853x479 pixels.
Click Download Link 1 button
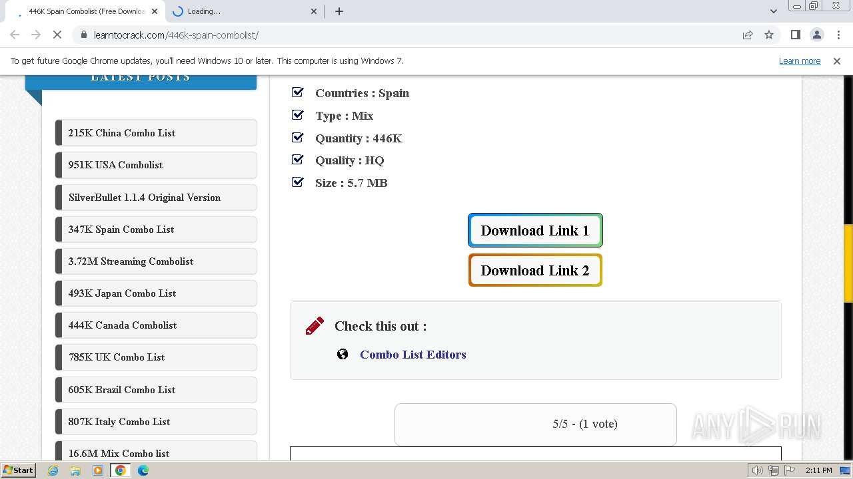535,230
